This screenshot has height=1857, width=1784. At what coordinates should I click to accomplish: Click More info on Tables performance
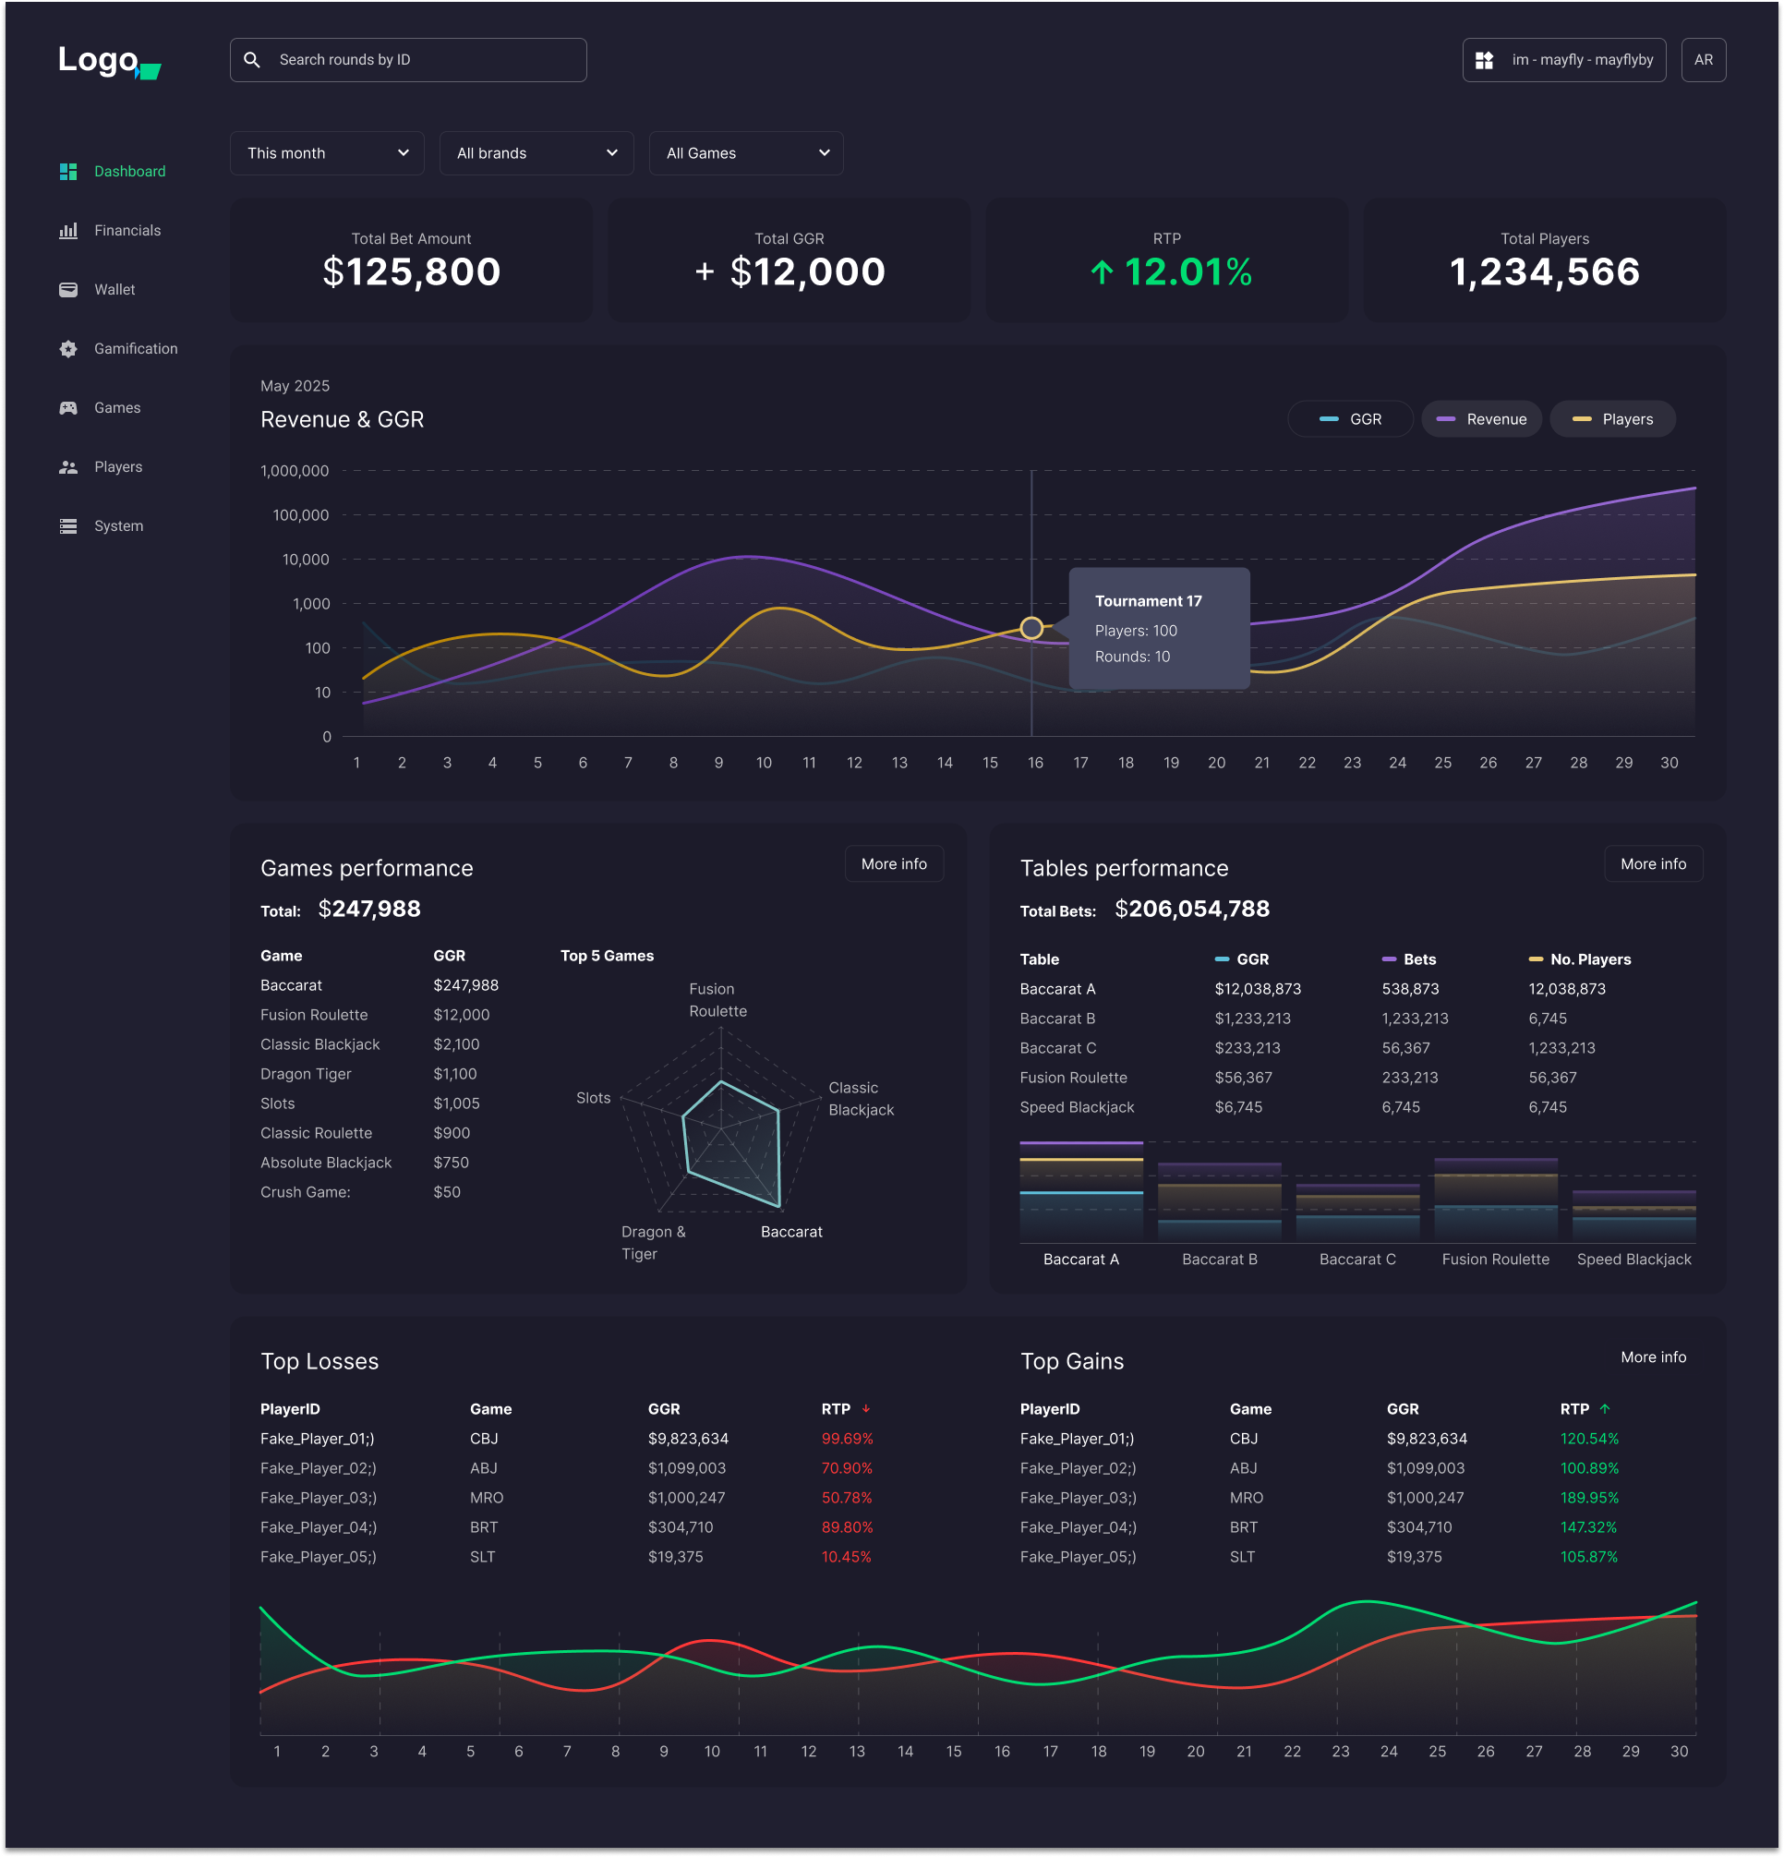1653,863
